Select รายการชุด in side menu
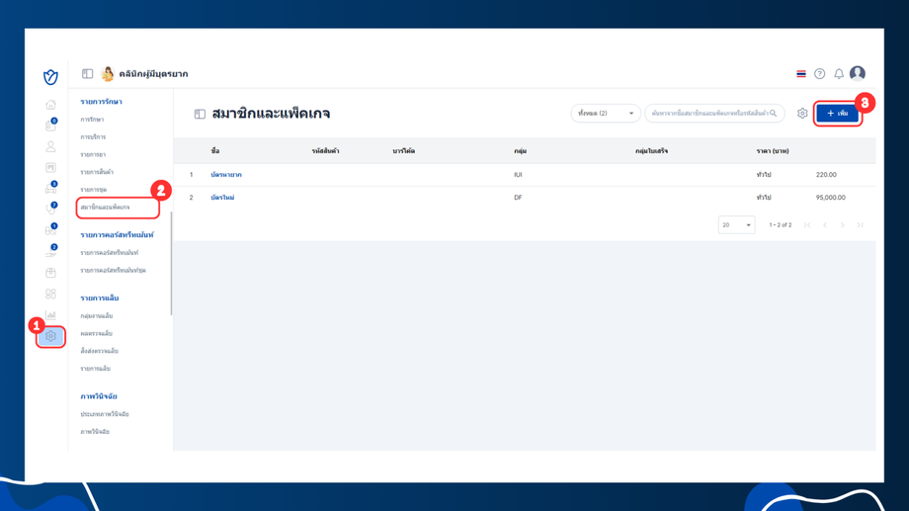Image resolution: width=909 pixels, height=511 pixels. pyautogui.click(x=93, y=190)
